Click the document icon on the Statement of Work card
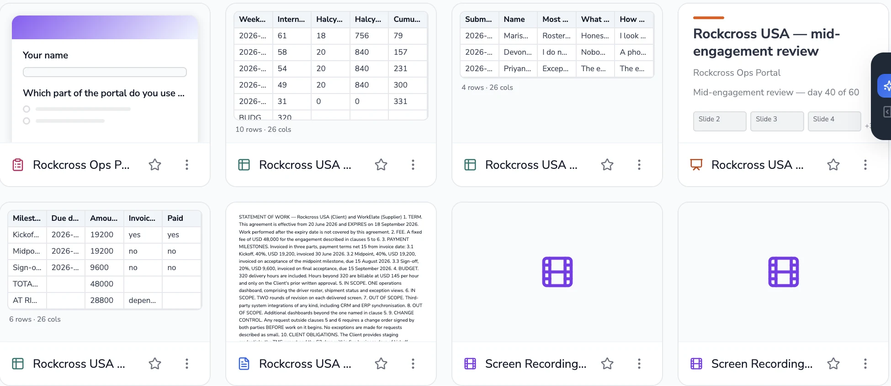The height and width of the screenshot is (386, 891). point(244,364)
